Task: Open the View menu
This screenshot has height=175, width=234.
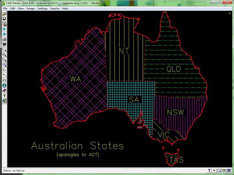Action: [x=21, y=9]
